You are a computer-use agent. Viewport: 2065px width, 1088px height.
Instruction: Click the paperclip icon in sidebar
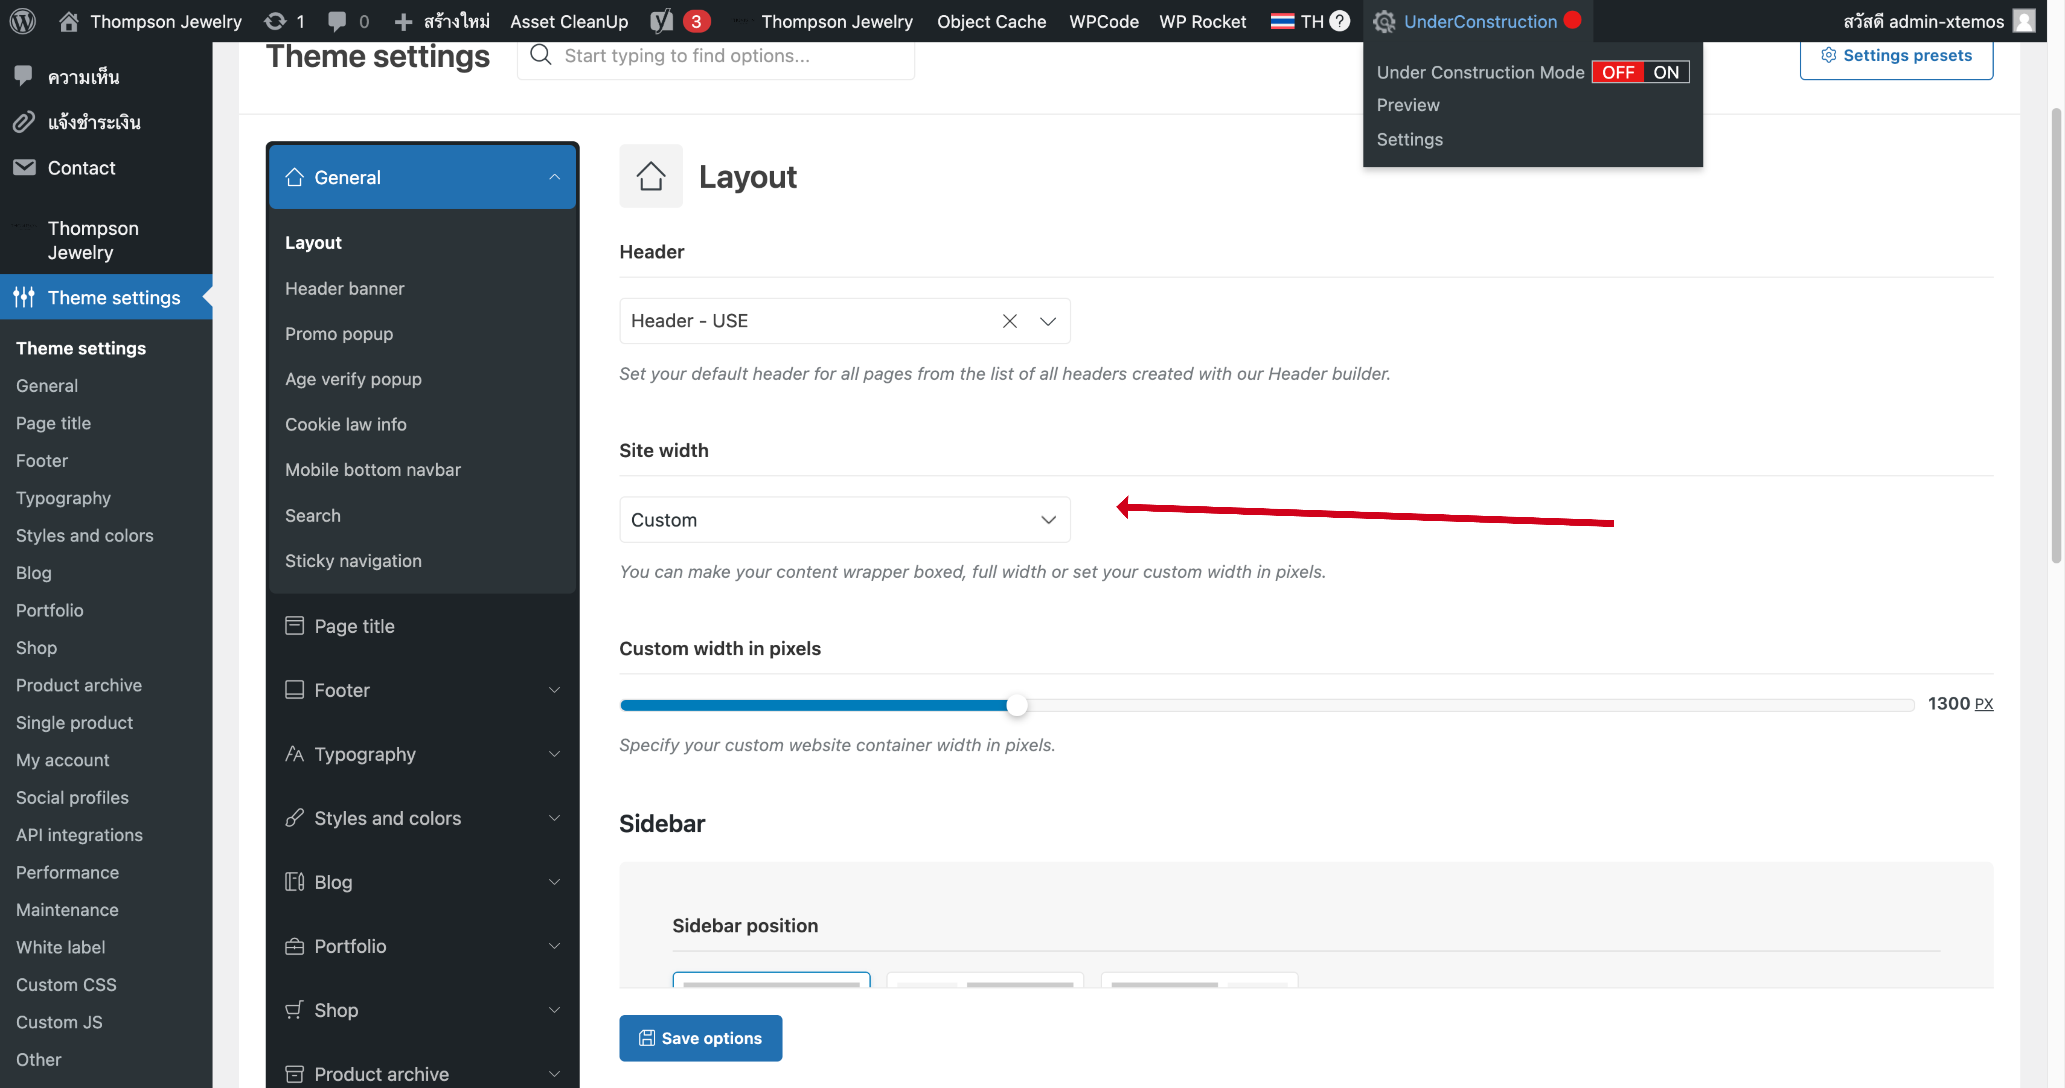click(24, 122)
